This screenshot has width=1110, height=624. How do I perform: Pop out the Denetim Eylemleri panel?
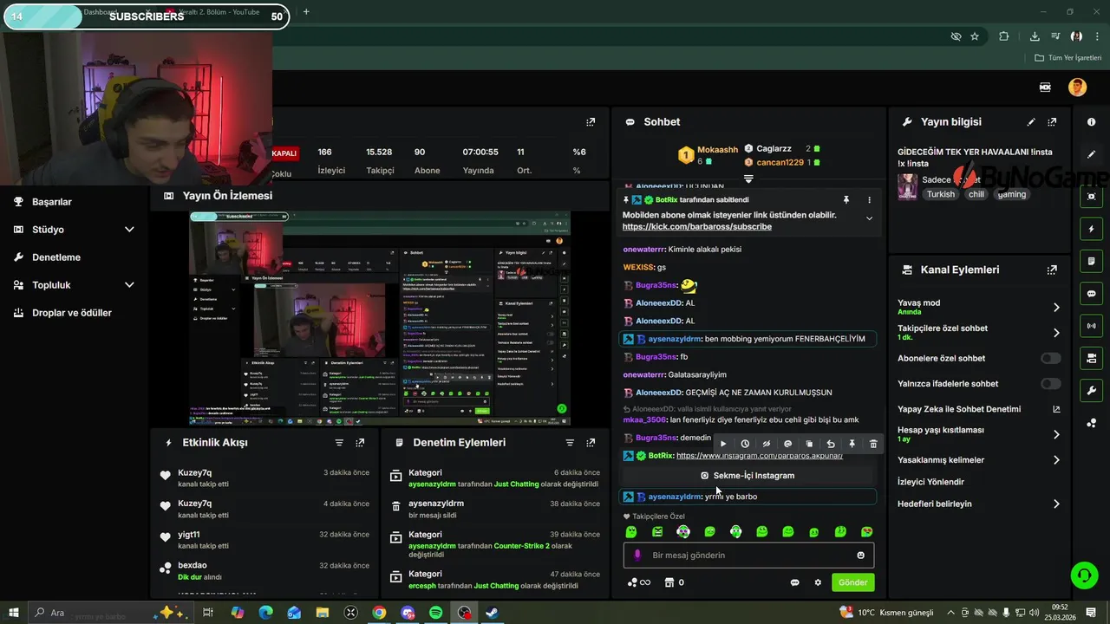coord(591,442)
